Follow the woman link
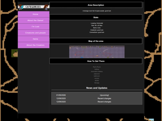Viewport: 162px width, 121px height. coord(97,78)
